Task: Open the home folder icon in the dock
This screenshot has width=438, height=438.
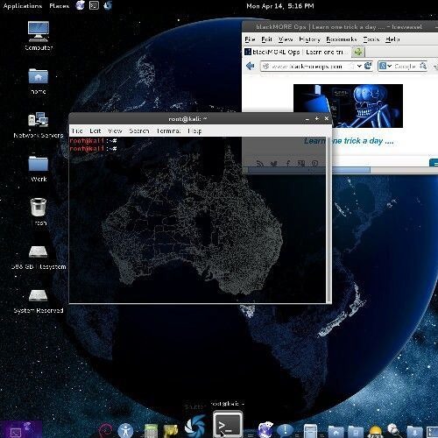Action: point(336,432)
